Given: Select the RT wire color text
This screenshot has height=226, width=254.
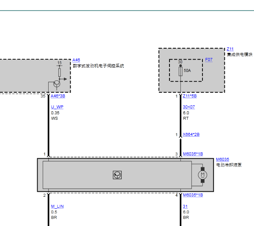Looking at the screenshot, I should pos(186,118).
